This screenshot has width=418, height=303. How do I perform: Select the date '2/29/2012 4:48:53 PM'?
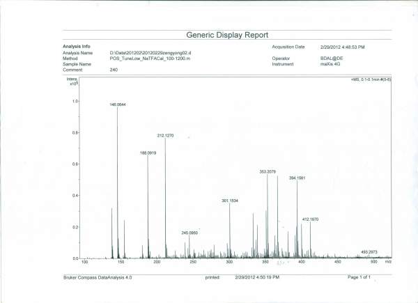(343, 47)
